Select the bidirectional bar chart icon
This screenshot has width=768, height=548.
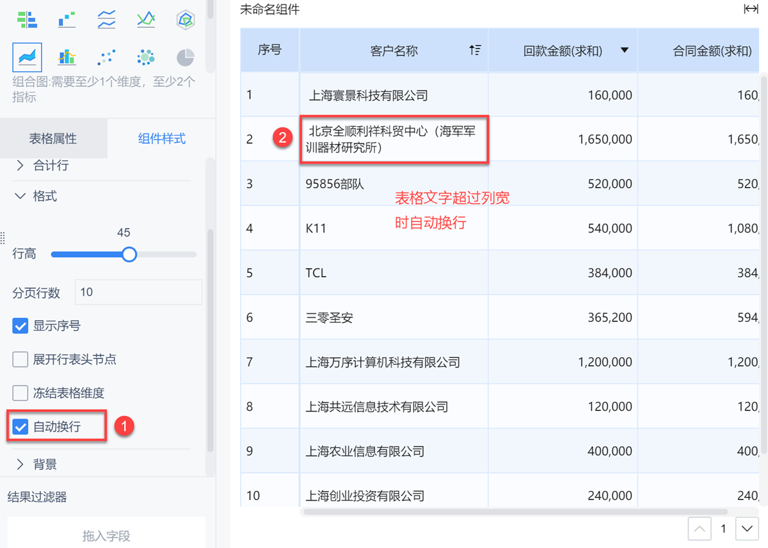click(x=27, y=20)
